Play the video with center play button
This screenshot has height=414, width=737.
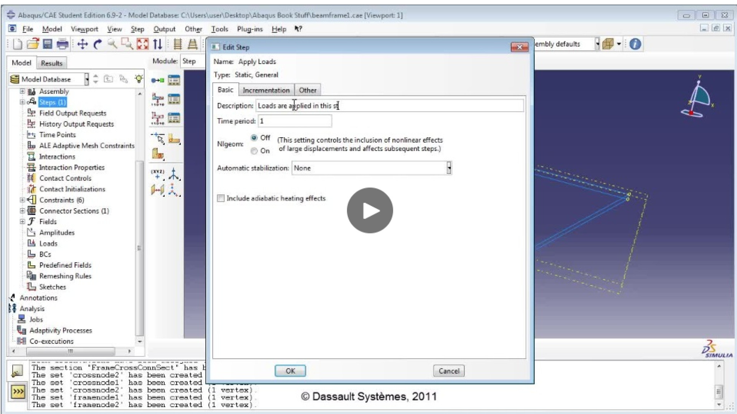point(370,210)
